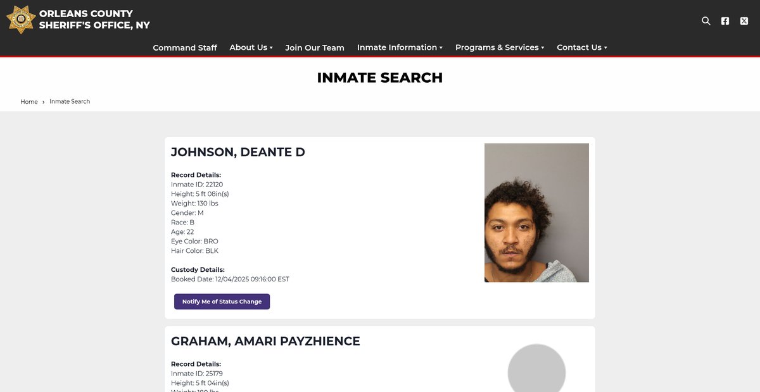
Task: Go to the Command Staff page
Action: tap(185, 47)
